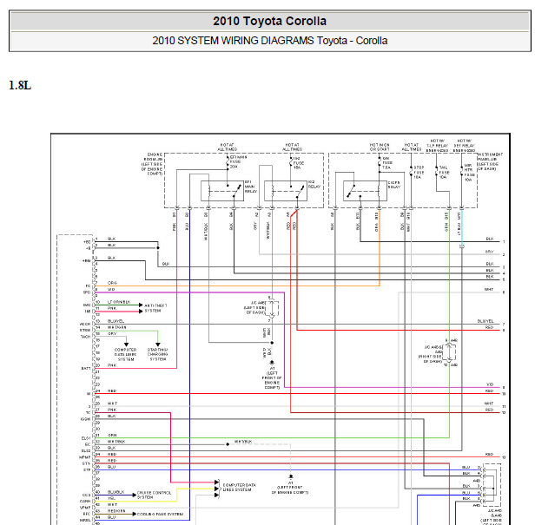Click '2010 SYSTEM WIRING DIAGRAMS Toyota - Corolla' subtitle
This screenshot has width=535, height=525.
coord(269,41)
